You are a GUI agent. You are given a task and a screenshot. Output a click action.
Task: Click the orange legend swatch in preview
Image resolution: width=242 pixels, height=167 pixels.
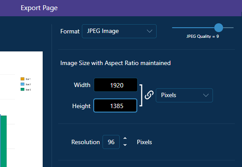pyautogui.click(x=22, y=79)
